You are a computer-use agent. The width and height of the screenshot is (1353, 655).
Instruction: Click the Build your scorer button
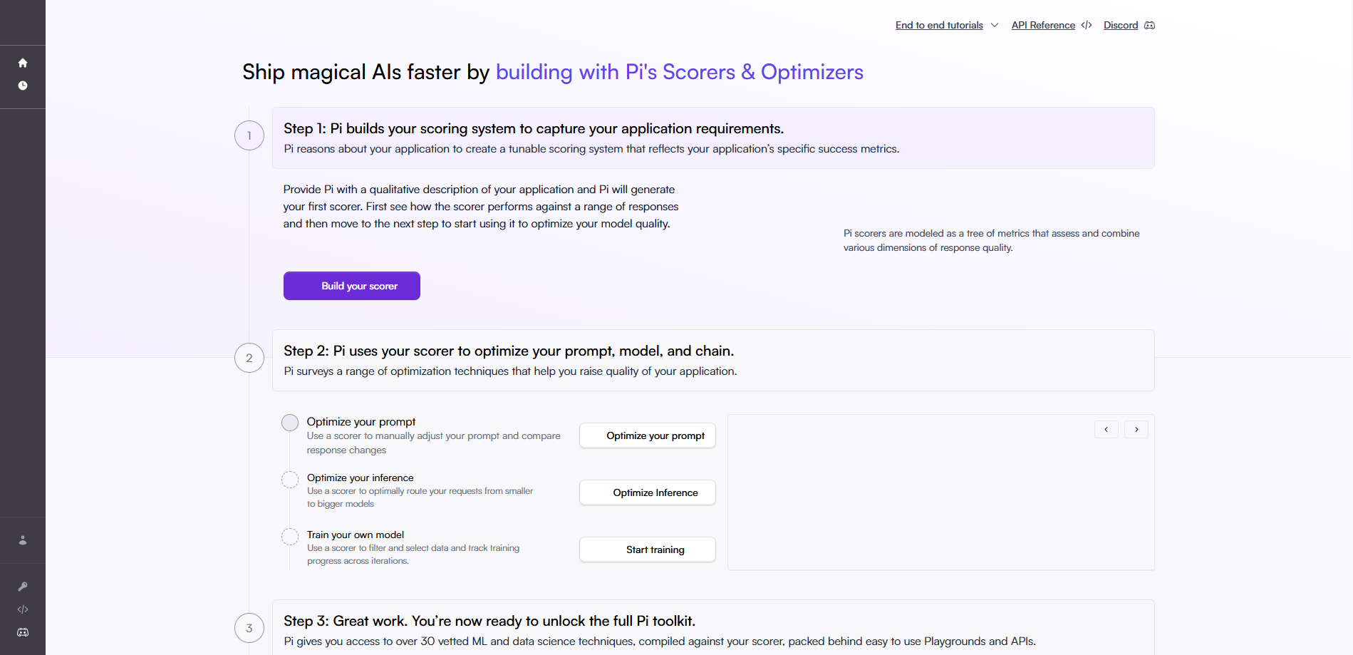click(x=351, y=286)
